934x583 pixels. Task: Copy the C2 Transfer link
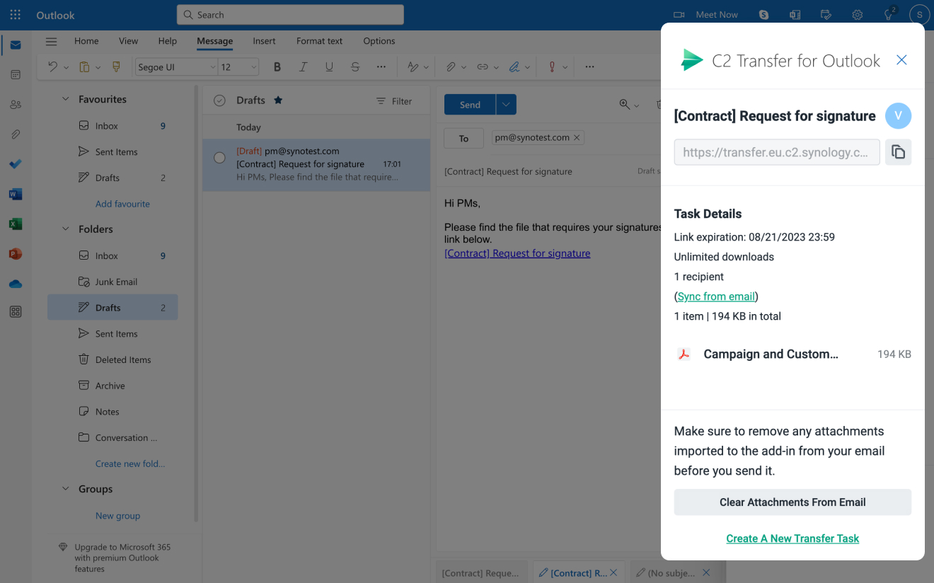898,151
